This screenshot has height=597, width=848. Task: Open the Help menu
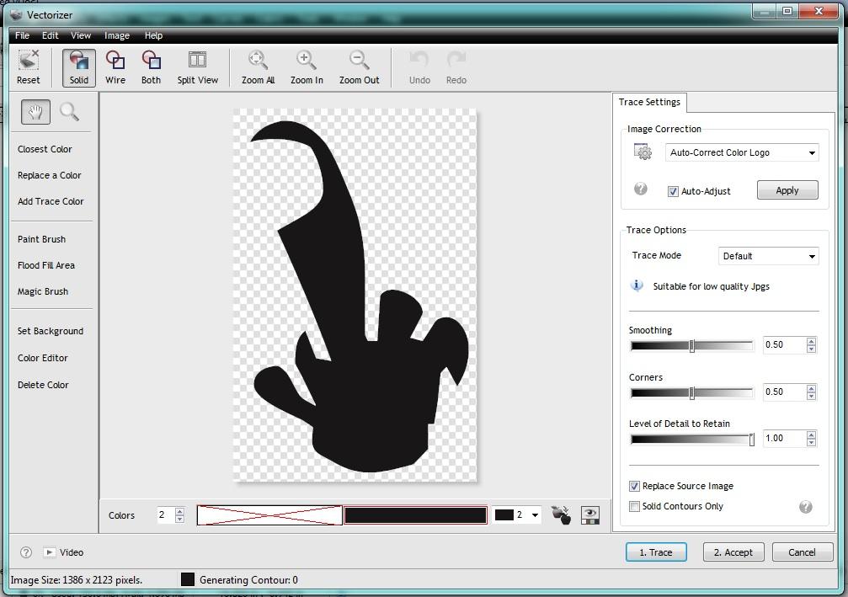(153, 35)
